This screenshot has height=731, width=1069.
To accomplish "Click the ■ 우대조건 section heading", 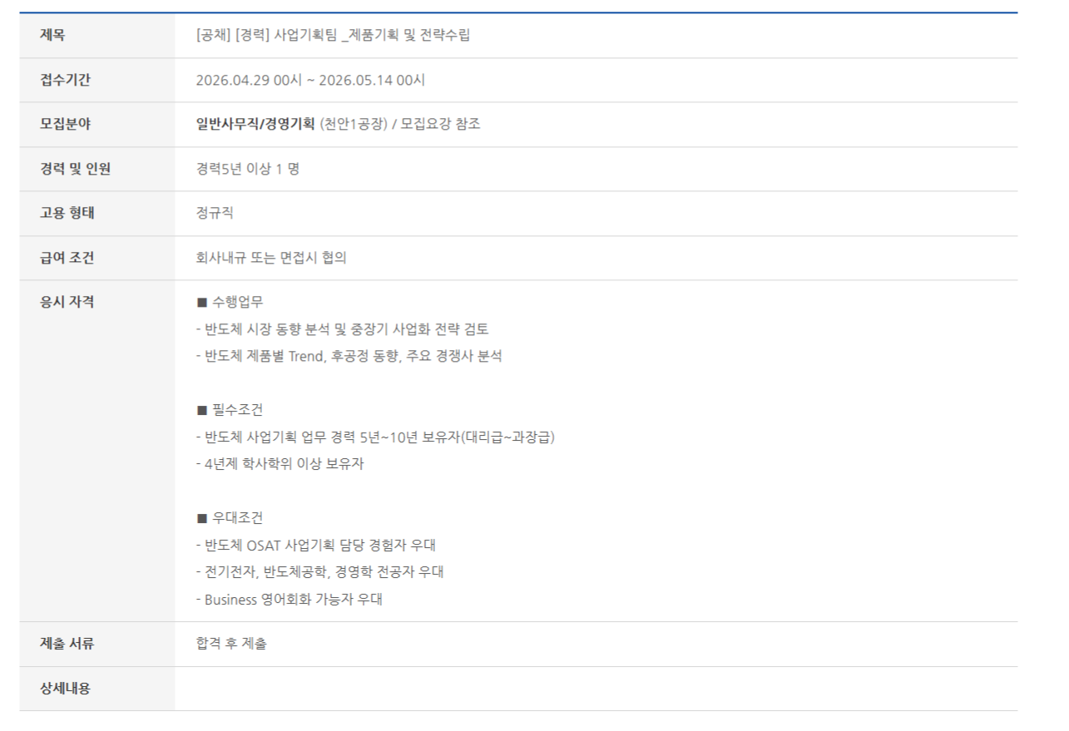I will point(230,518).
